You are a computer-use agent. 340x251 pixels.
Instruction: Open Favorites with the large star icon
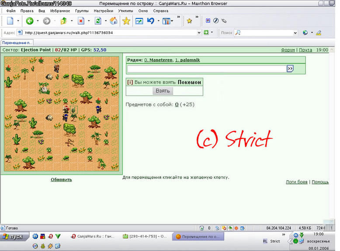(126, 21)
